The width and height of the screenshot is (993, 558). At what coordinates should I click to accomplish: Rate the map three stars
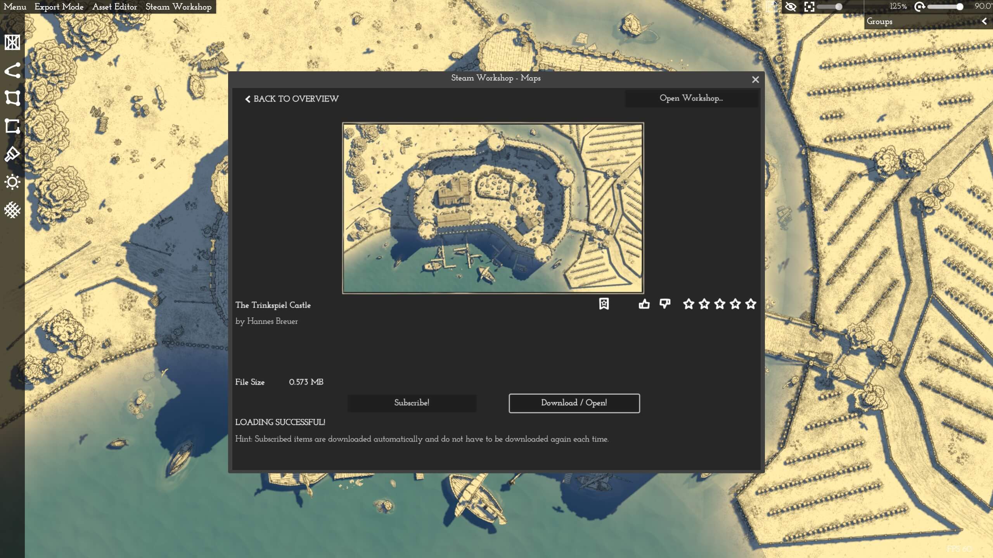click(720, 304)
